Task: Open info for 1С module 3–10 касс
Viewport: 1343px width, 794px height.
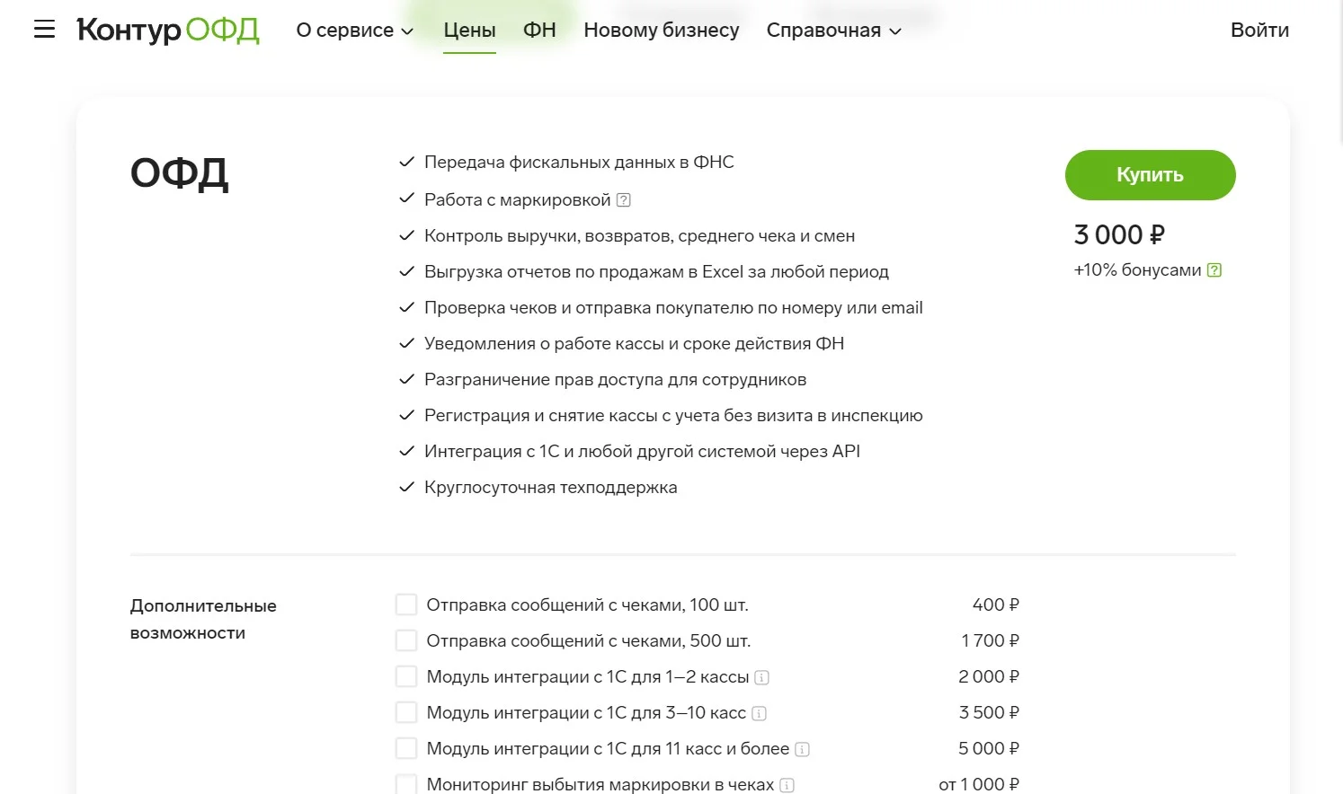Action: point(759,714)
